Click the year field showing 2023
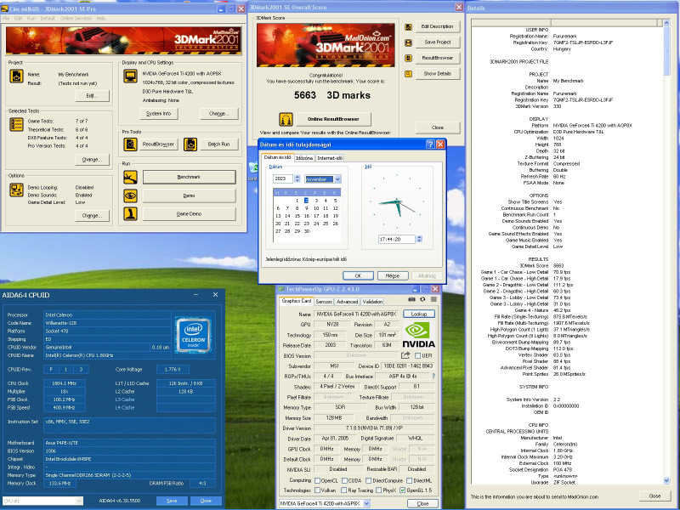This screenshot has height=510, width=680. (x=283, y=178)
